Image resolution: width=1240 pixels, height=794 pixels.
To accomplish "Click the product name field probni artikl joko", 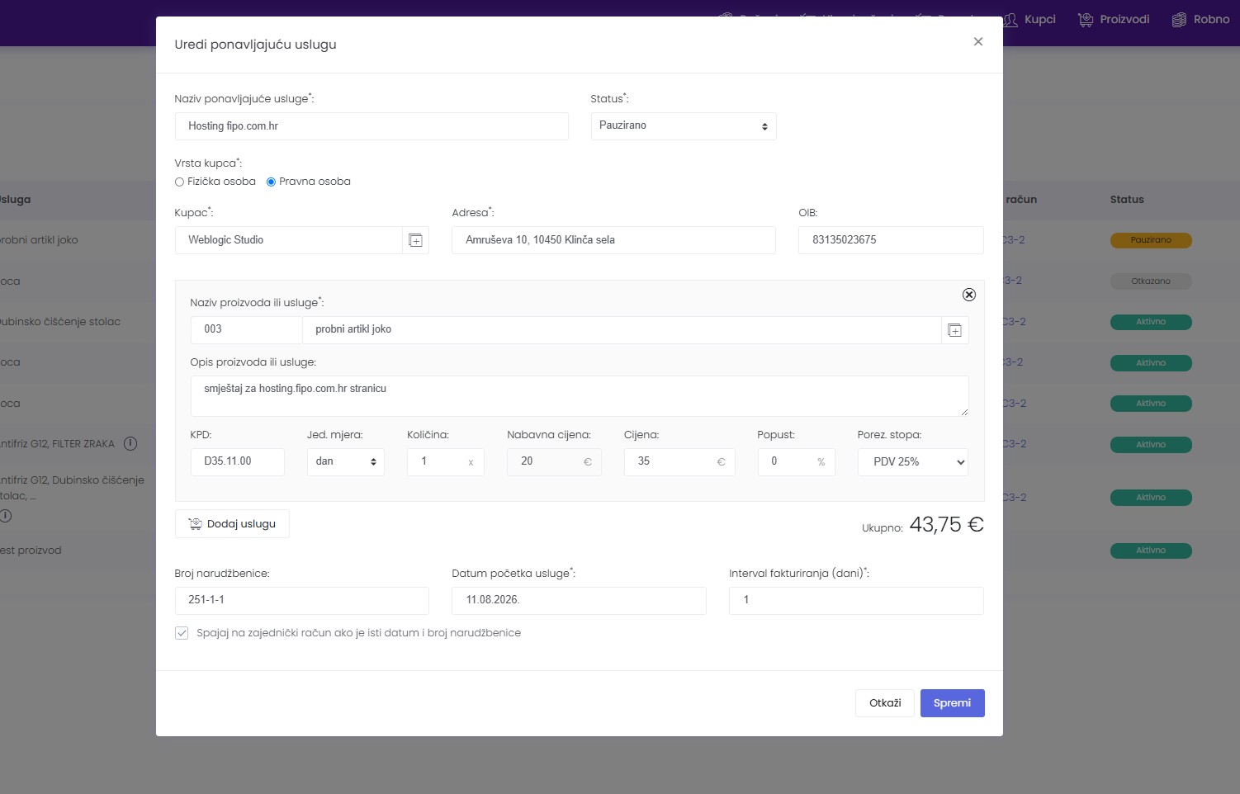I will pyautogui.click(x=622, y=329).
